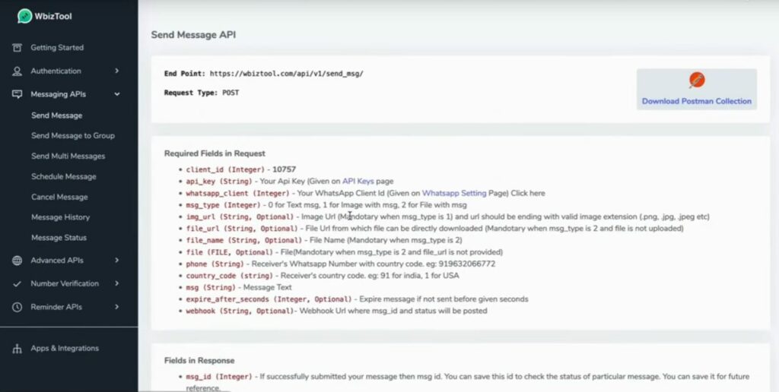Click the msg (String) field name

click(x=211, y=287)
